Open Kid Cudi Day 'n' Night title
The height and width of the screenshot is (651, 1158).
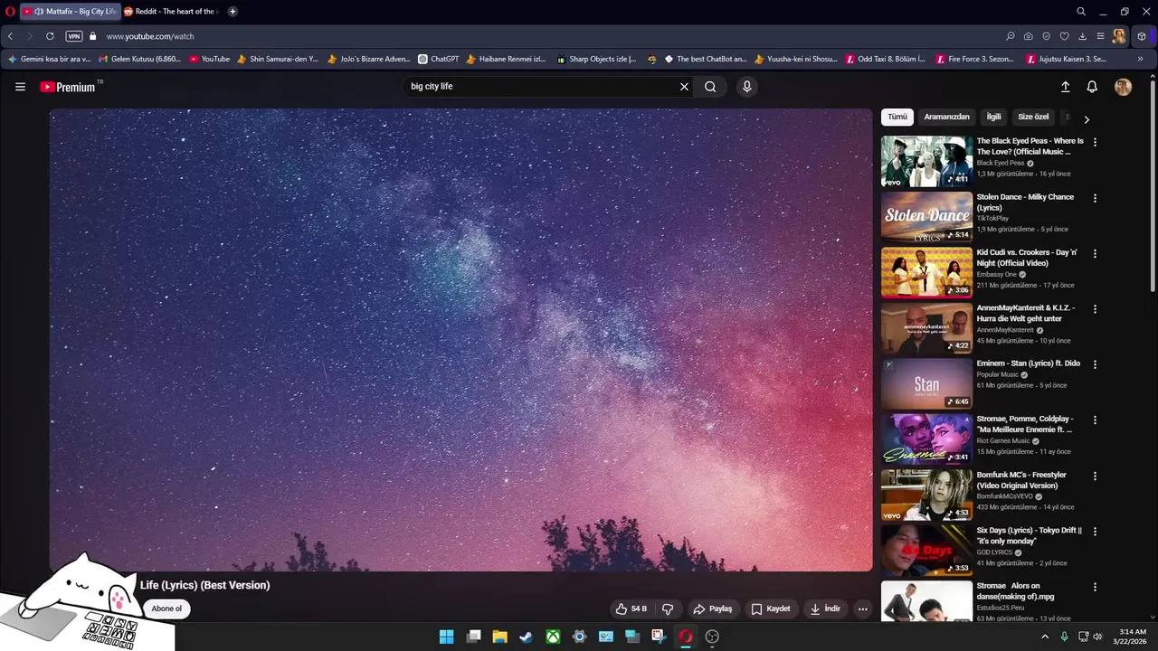point(1027,258)
